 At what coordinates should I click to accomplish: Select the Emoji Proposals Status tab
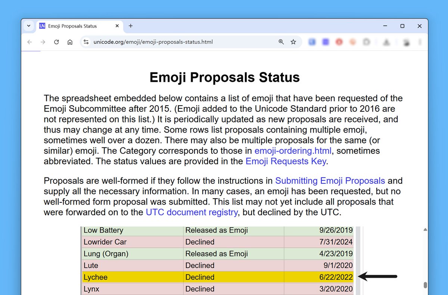pyautogui.click(x=80, y=26)
